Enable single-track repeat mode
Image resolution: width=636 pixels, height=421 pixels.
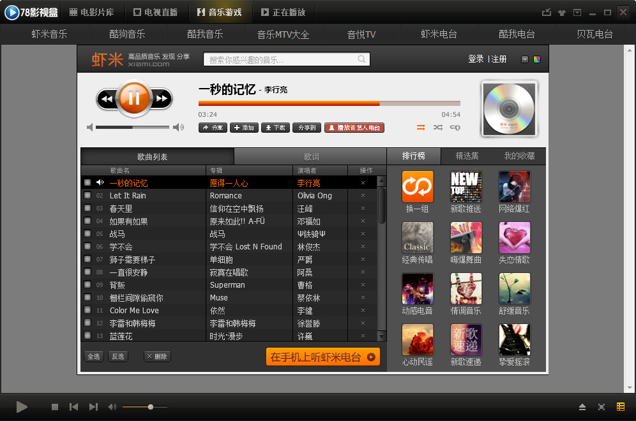click(x=455, y=128)
